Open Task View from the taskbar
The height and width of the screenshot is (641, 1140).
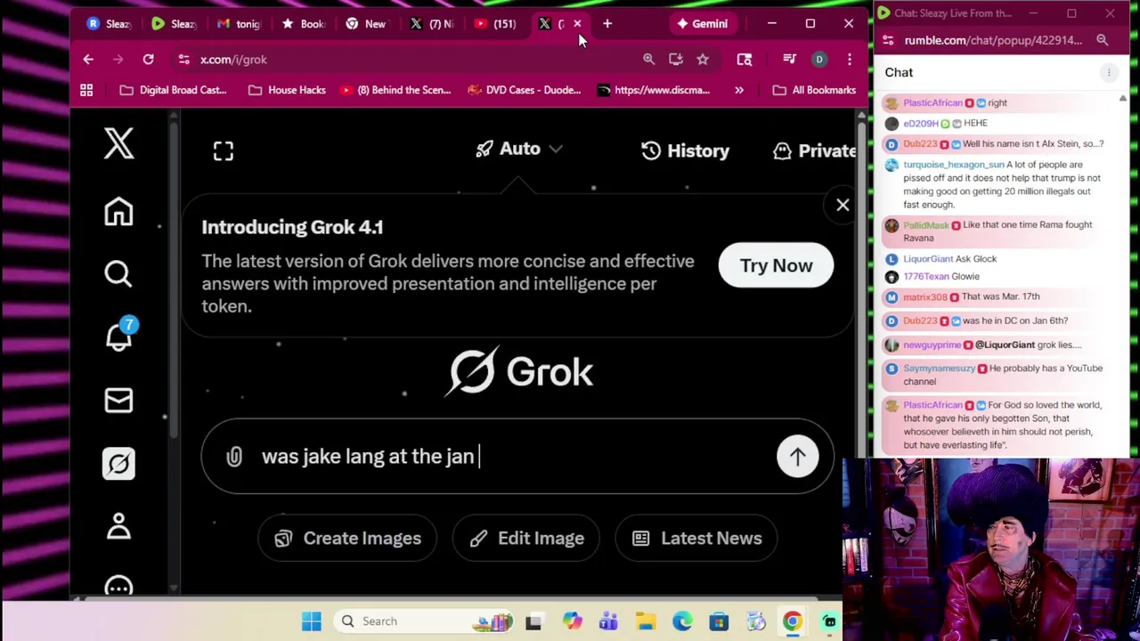pyautogui.click(x=533, y=621)
